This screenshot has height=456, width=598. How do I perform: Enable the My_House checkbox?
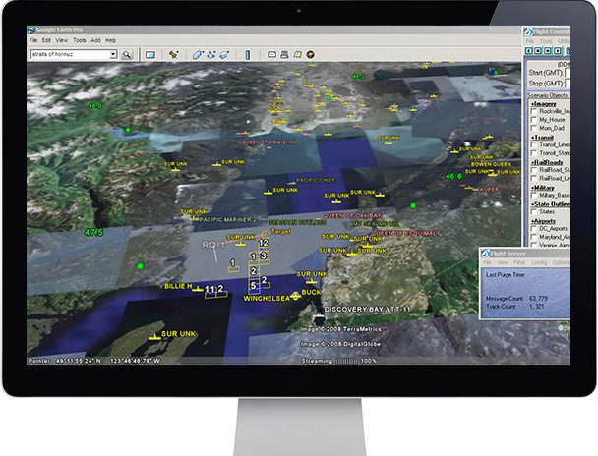(532, 118)
